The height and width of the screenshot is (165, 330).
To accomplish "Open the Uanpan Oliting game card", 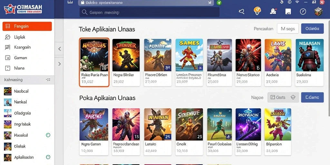I will (x=248, y=132).
